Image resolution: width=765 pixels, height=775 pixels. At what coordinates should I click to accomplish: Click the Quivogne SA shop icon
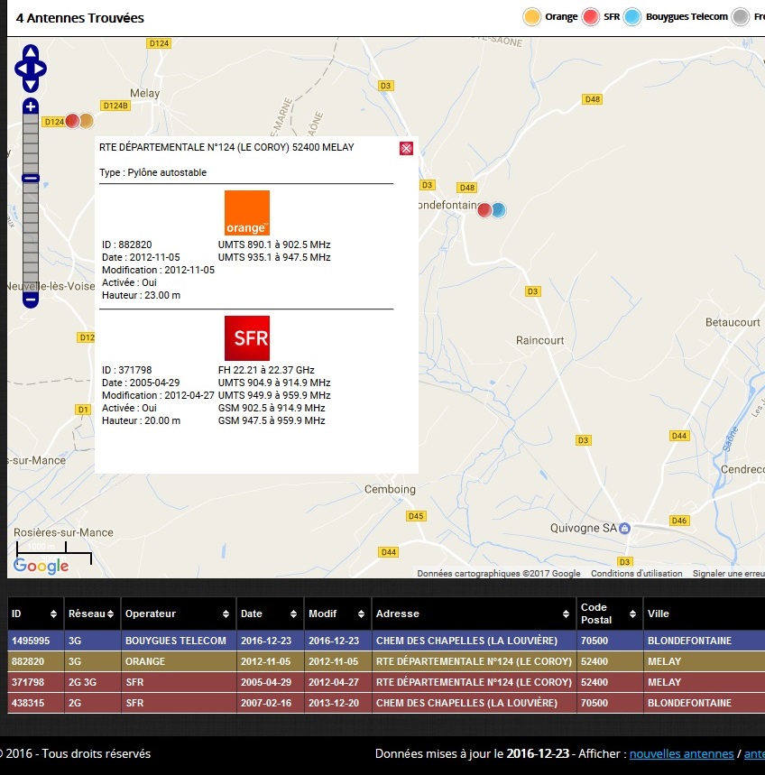624,528
